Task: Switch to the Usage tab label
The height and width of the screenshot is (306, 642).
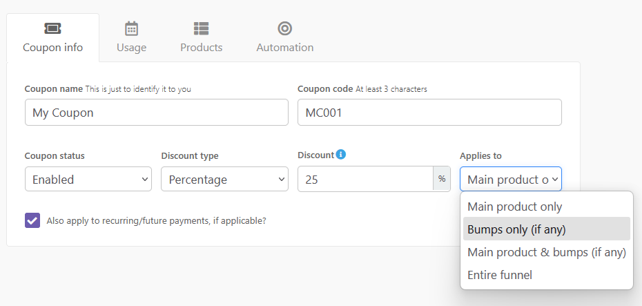Action: 131,48
